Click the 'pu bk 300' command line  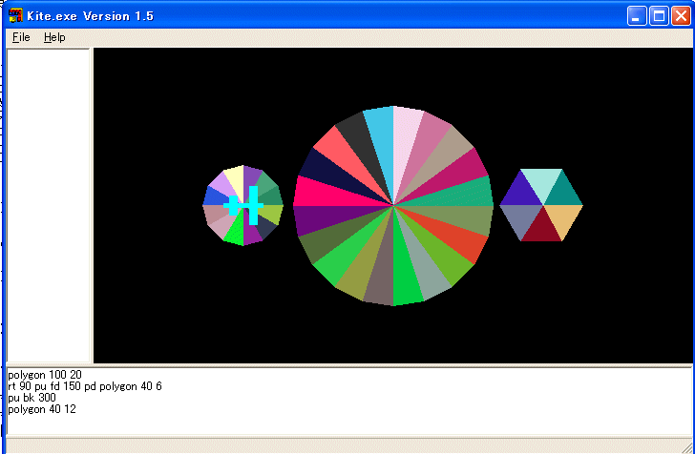(x=32, y=398)
